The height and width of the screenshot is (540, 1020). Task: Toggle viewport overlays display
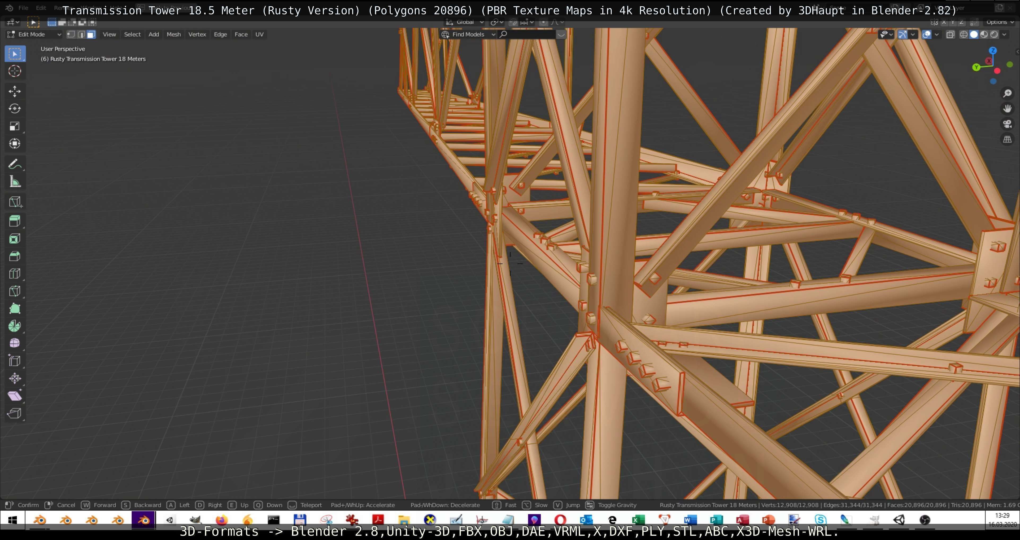click(927, 34)
